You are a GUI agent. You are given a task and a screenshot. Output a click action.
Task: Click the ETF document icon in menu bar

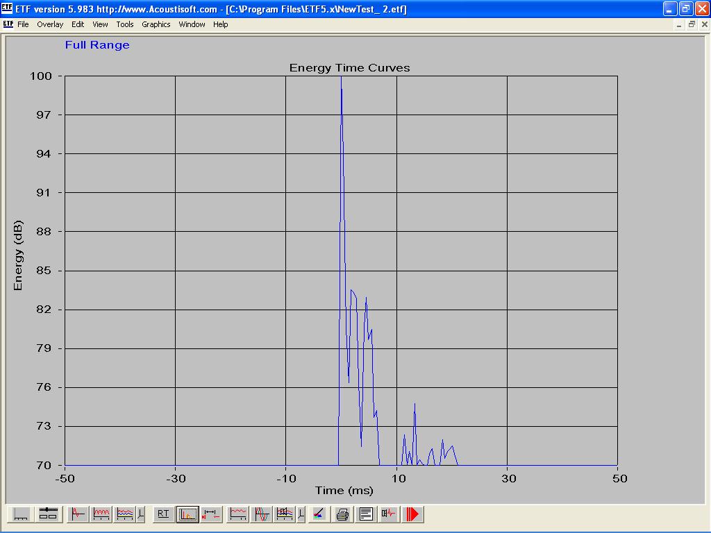point(8,24)
